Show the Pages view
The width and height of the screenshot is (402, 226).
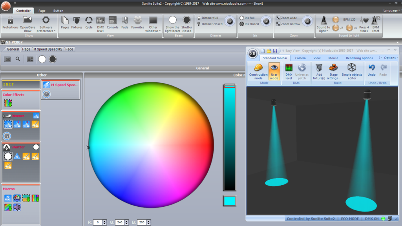click(65, 23)
